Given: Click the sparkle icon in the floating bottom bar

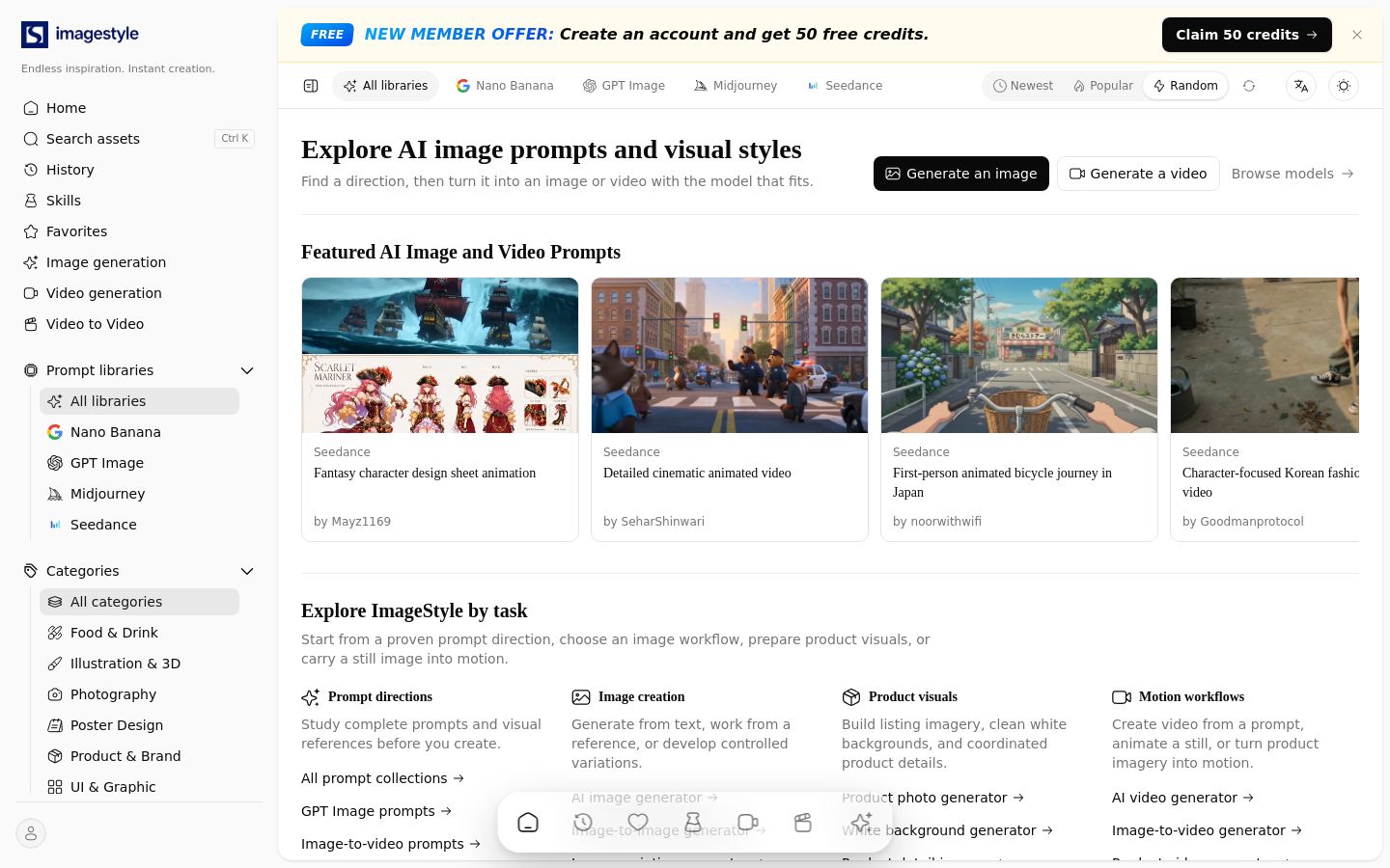Looking at the screenshot, I should pyautogui.click(x=861, y=823).
